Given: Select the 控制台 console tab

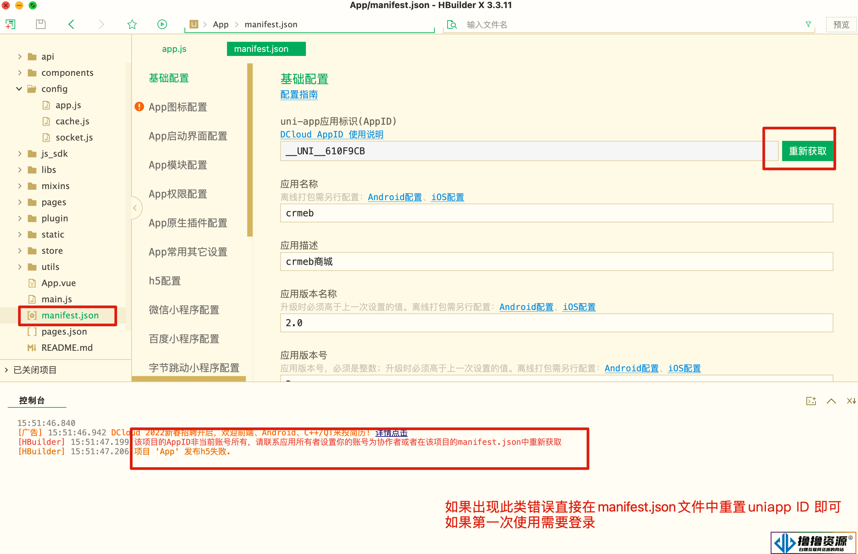Looking at the screenshot, I should [x=32, y=400].
